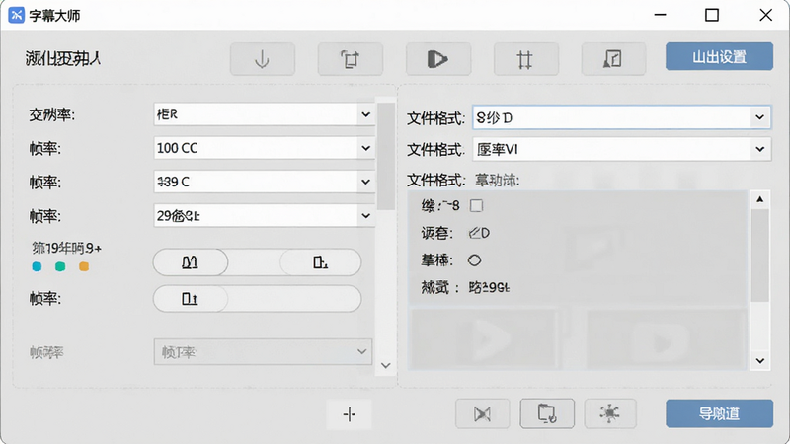Open the first 文件格式 dropdown
790x444 pixels.
621,117
